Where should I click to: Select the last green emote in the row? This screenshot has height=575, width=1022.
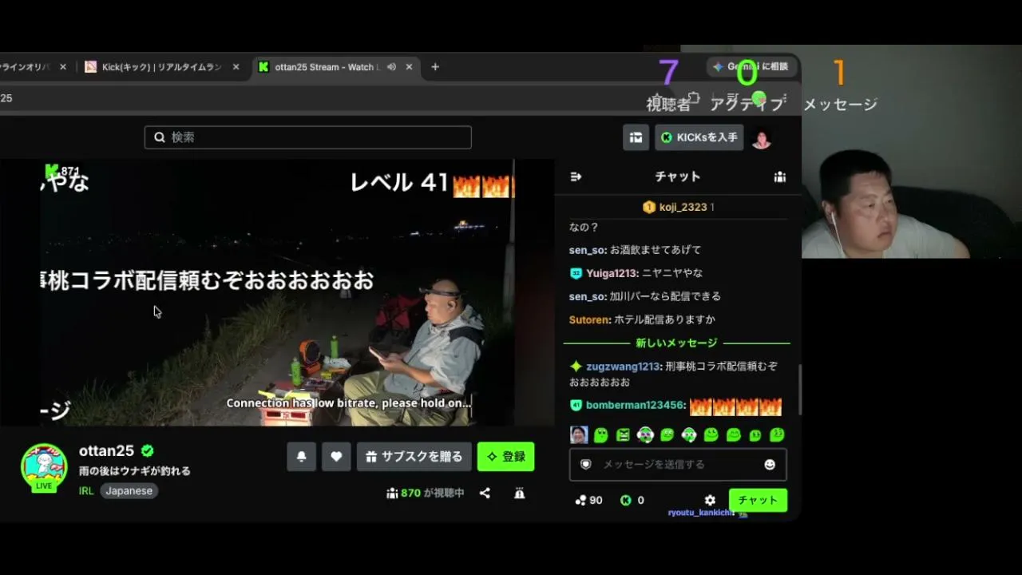[x=777, y=435]
